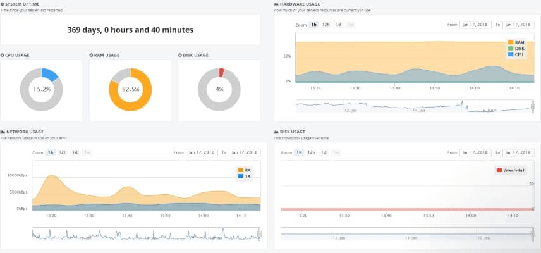Select 12h zoom in the Network Usage chart
The width and height of the screenshot is (541, 253).
point(63,152)
